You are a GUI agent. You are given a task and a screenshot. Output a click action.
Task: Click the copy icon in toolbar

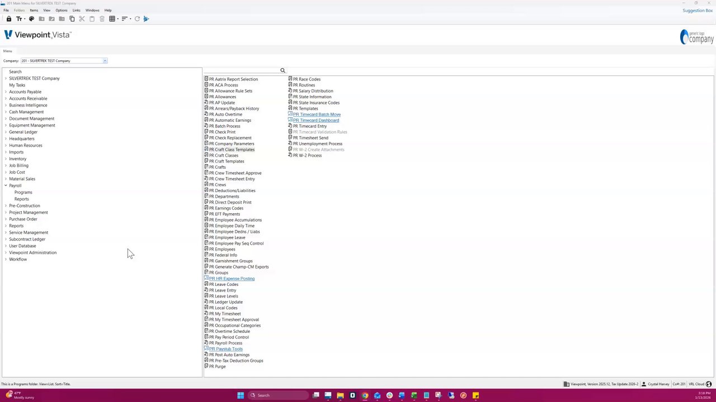[x=72, y=19]
